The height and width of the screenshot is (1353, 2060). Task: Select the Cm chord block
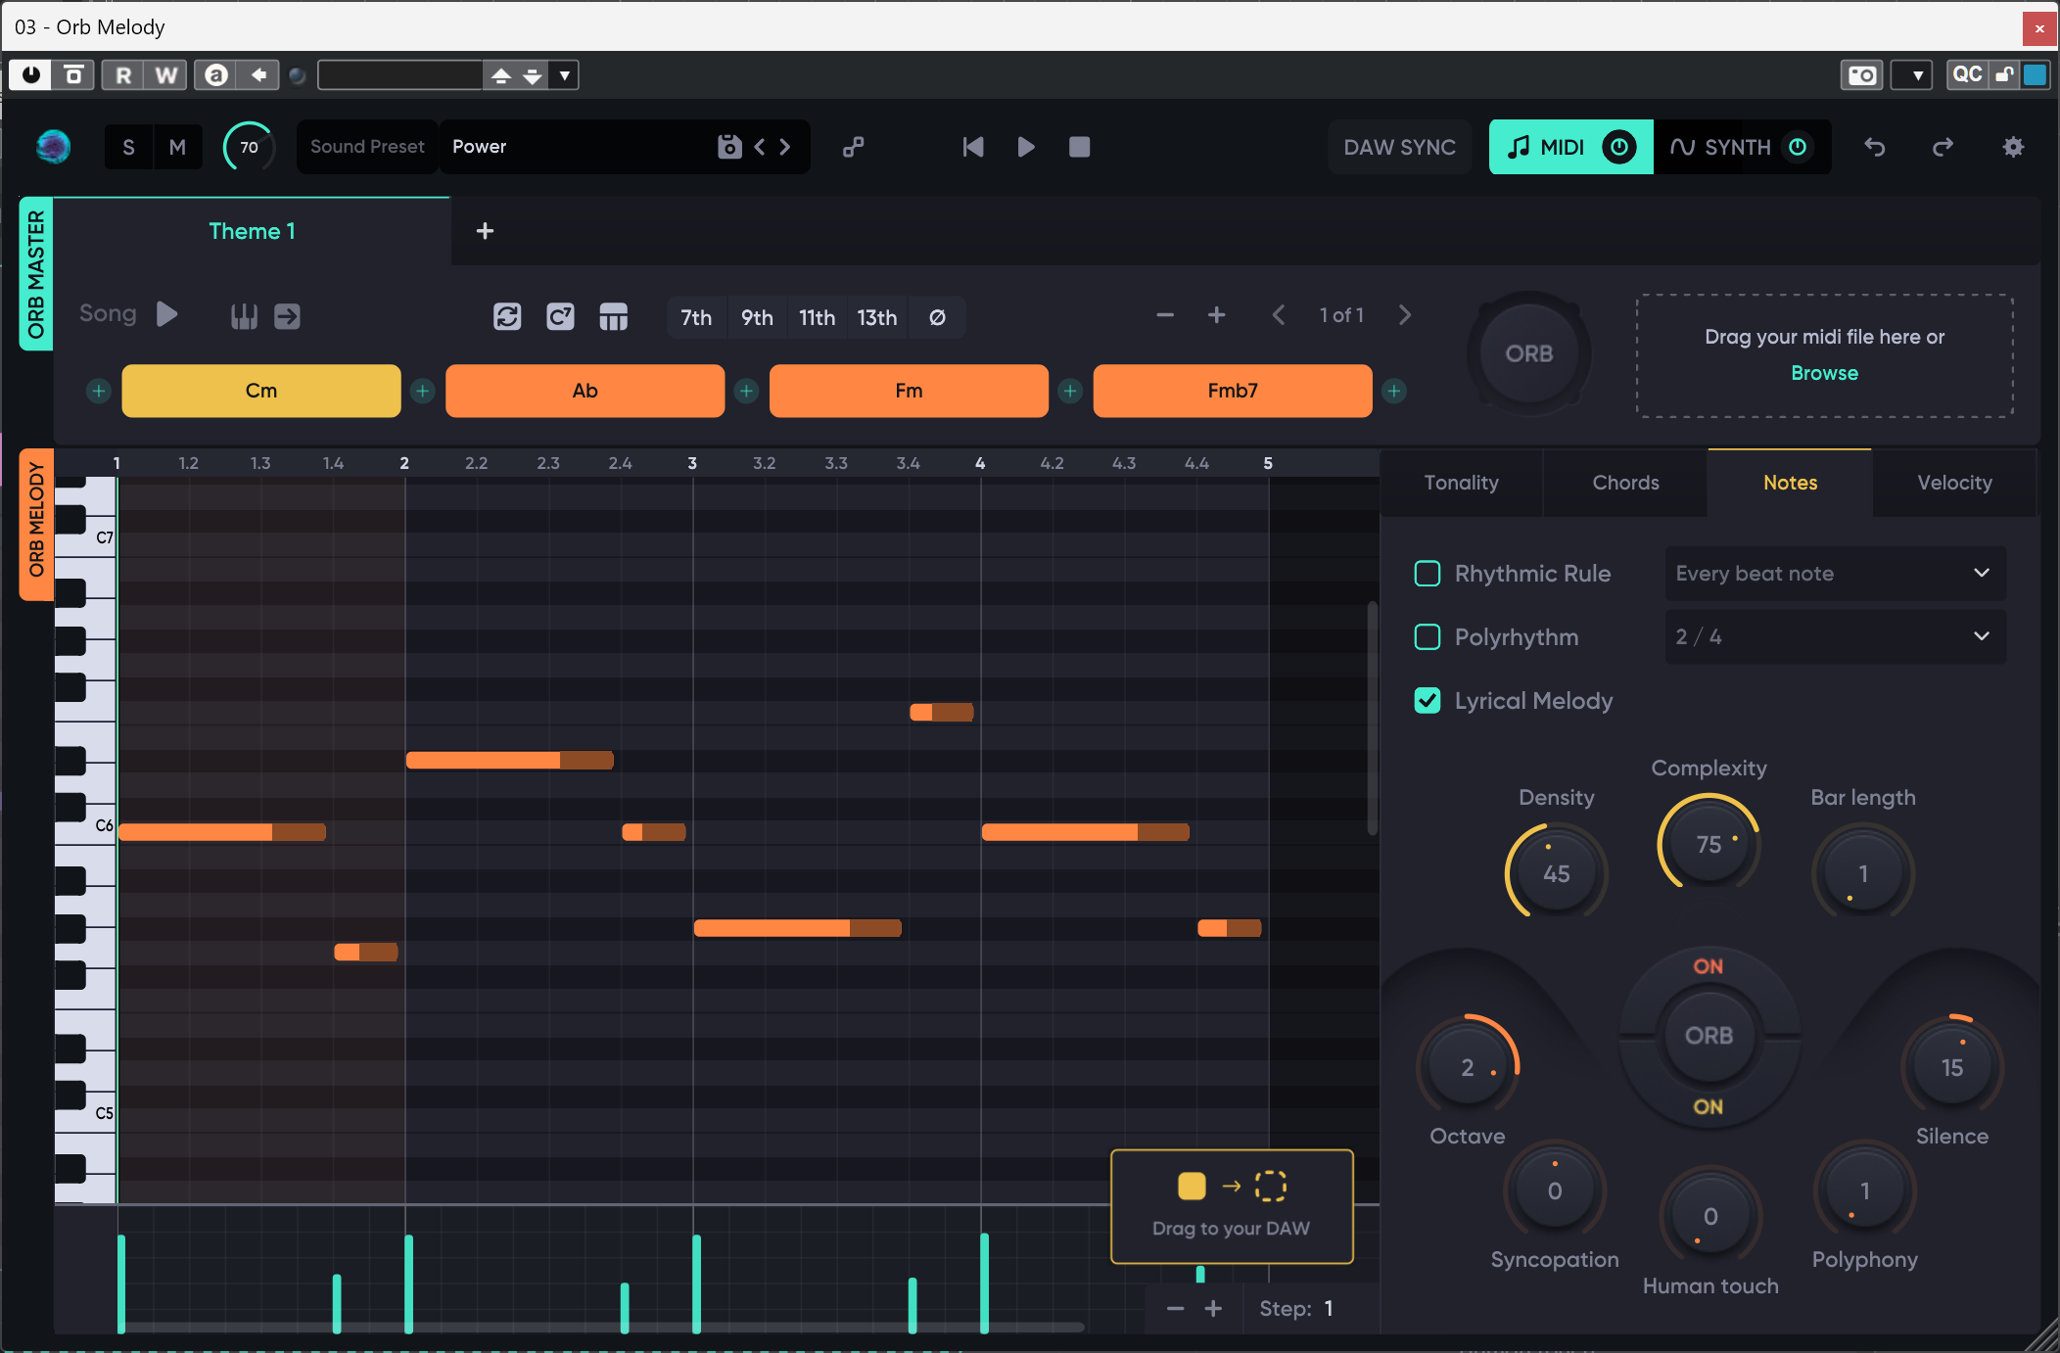point(260,390)
